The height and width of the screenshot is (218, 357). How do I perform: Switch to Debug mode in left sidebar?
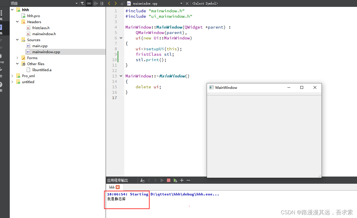1,58
